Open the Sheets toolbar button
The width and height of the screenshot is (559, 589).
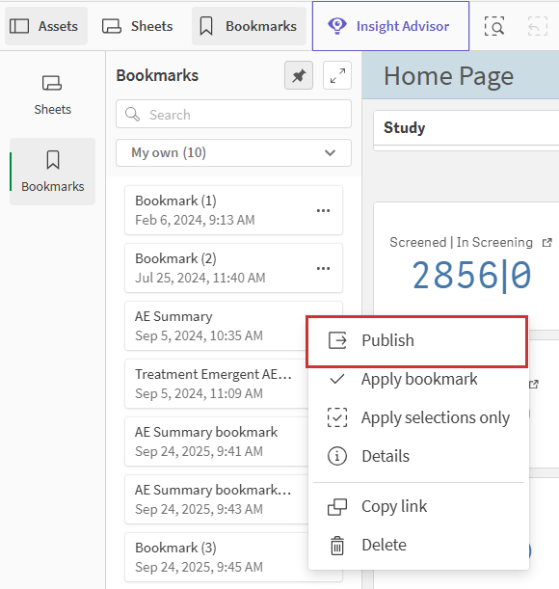(x=138, y=26)
